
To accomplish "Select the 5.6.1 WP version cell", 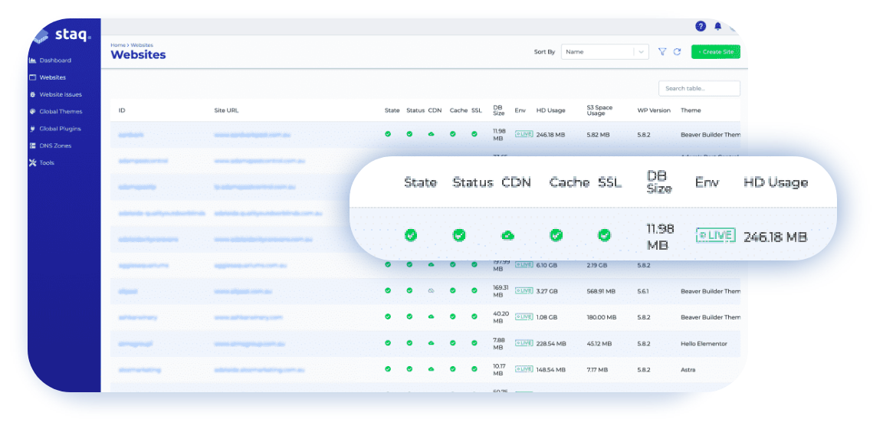I will [x=643, y=291].
